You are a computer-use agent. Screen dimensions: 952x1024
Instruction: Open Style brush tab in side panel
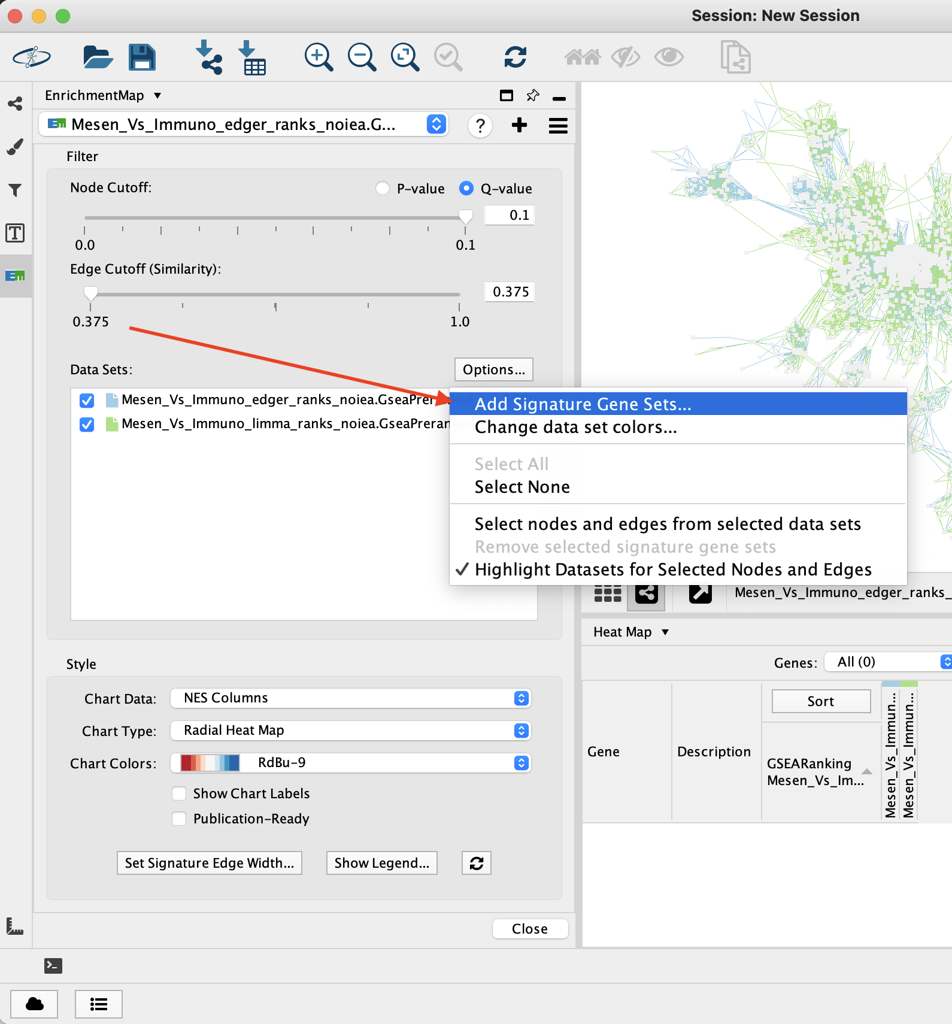[x=15, y=147]
